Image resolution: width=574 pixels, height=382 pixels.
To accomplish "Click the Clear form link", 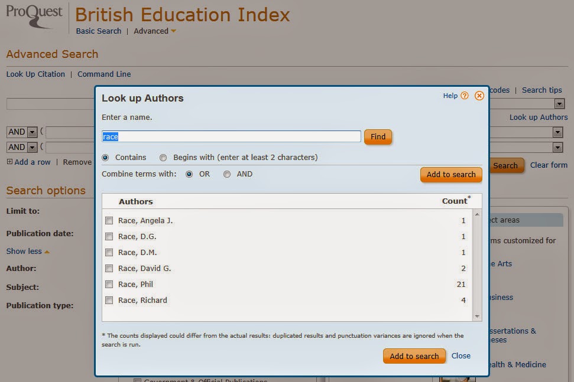I will pos(549,165).
